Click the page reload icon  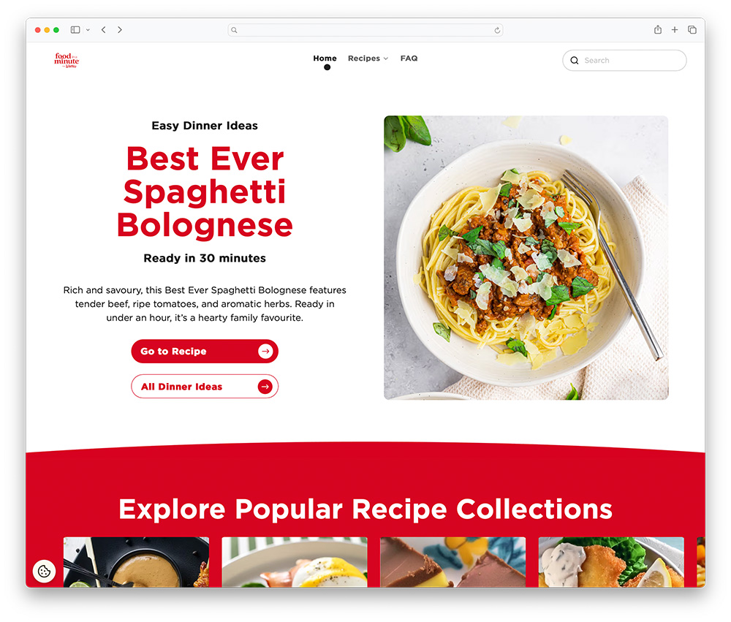tap(497, 30)
